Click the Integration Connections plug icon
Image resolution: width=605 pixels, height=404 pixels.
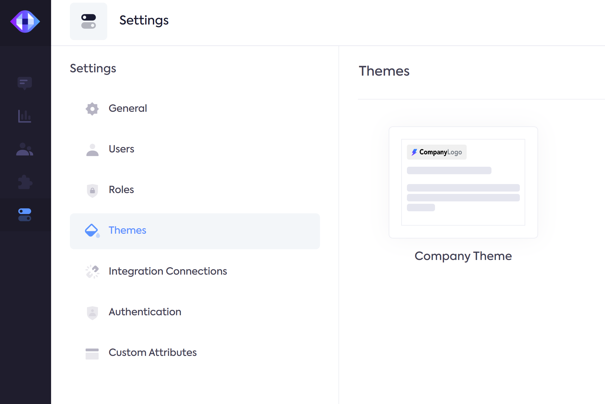click(x=92, y=272)
